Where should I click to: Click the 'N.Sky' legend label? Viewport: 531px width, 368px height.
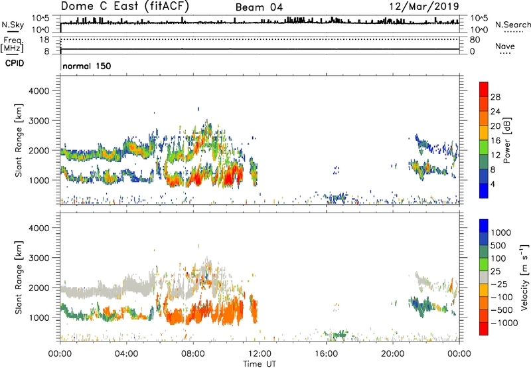(x=13, y=25)
